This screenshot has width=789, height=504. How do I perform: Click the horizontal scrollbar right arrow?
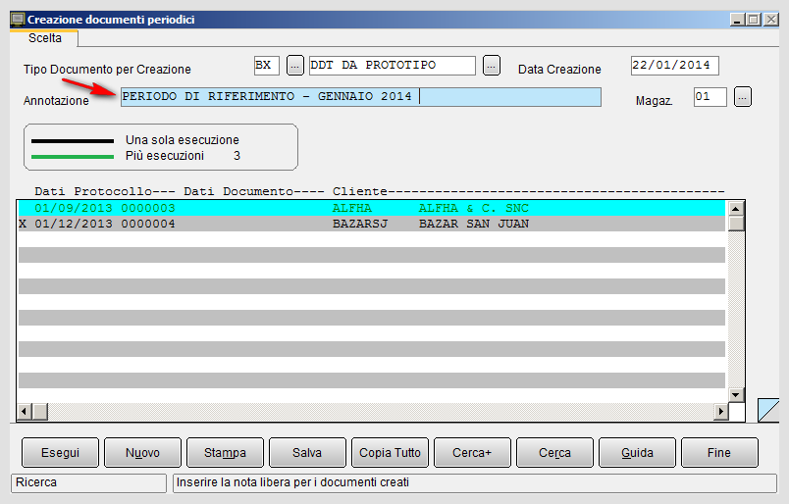[720, 412]
